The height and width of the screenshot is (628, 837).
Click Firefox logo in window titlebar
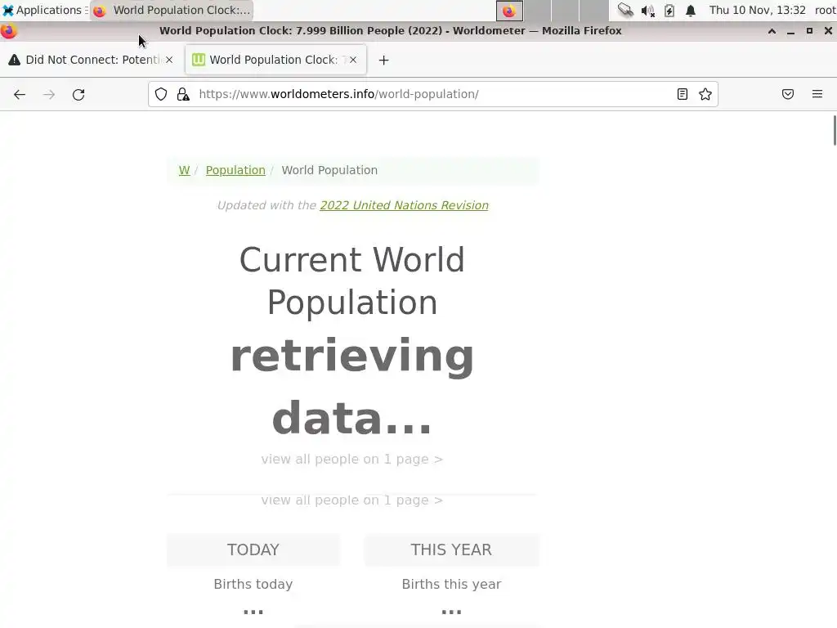pos(8,31)
